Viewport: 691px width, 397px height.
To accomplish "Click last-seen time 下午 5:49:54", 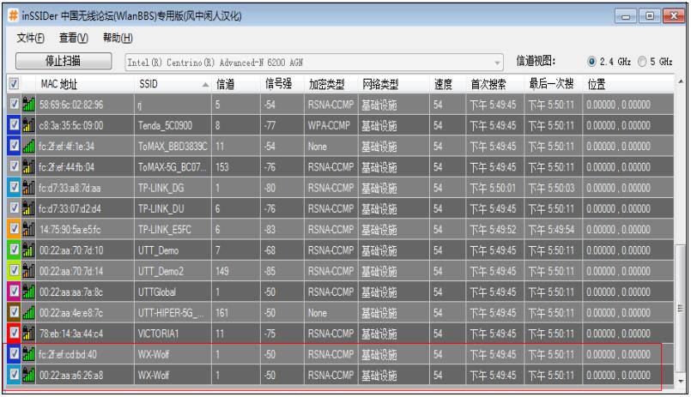I will [x=551, y=229].
